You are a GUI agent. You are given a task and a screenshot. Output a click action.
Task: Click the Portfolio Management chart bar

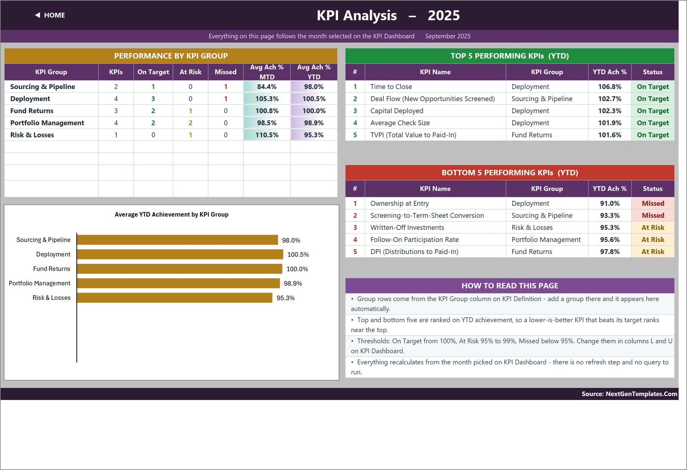(179, 283)
